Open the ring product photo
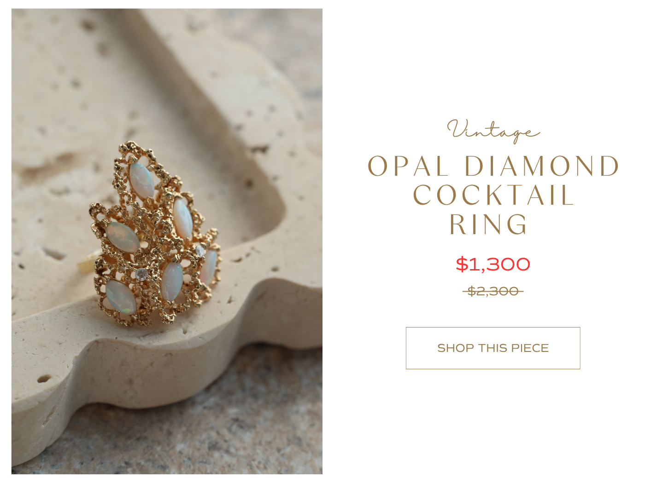Image resolution: width=645 pixels, height=483 pixels. [167, 241]
